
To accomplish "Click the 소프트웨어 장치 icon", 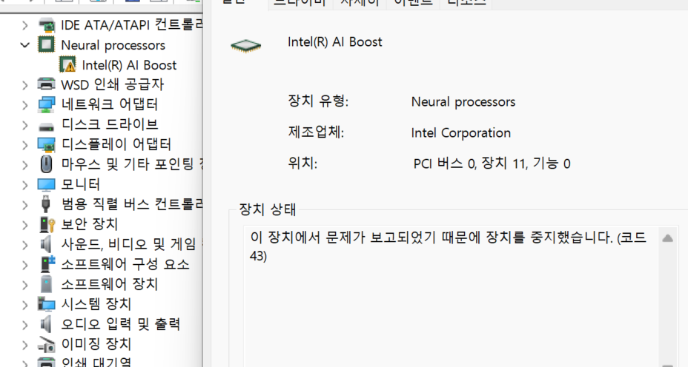I will pyautogui.click(x=47, y=284).
